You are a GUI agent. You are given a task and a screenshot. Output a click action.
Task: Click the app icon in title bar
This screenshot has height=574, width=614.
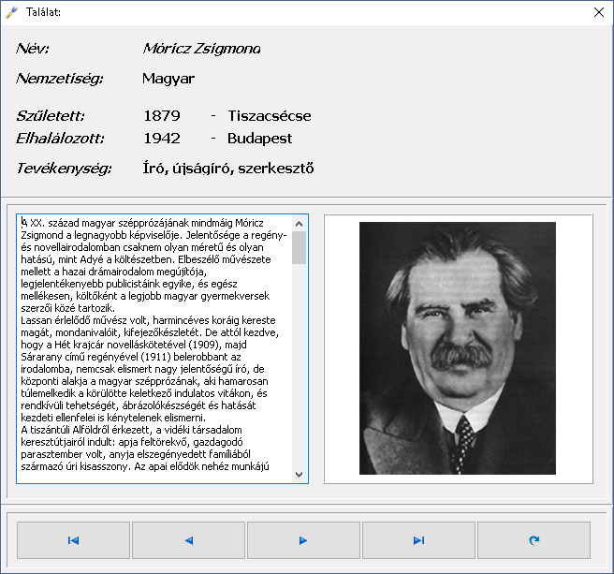pos(12,12)
